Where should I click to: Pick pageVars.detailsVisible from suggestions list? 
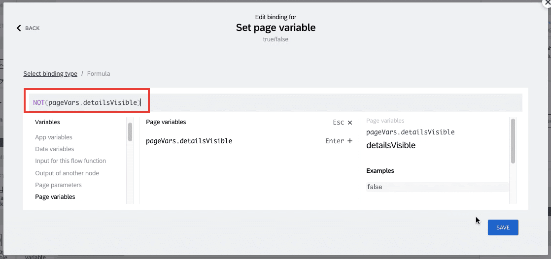[189, 141]
